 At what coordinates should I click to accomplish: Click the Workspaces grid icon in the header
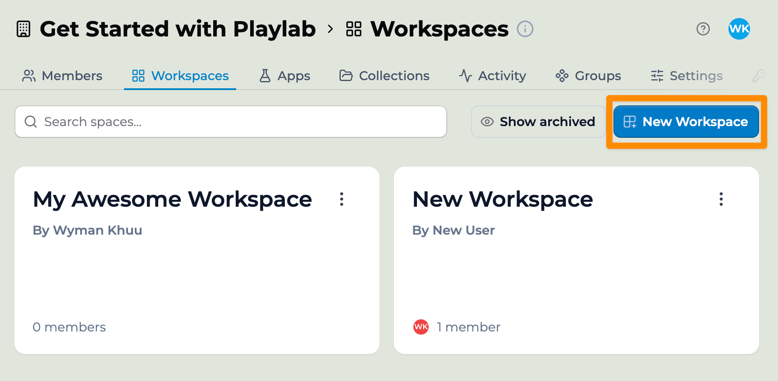[x=354, y=29]
